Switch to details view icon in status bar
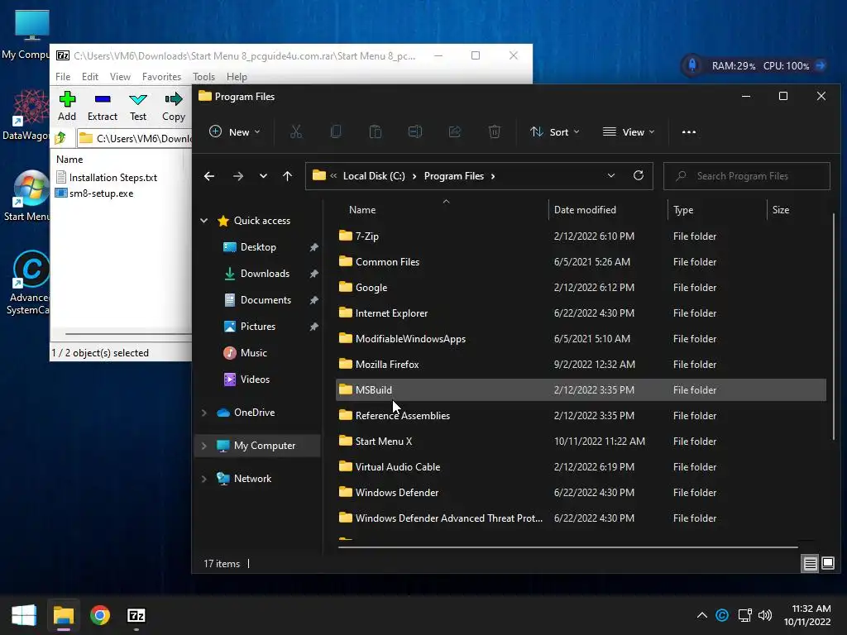Screen dimensions: 847x635 click(811, 564)
